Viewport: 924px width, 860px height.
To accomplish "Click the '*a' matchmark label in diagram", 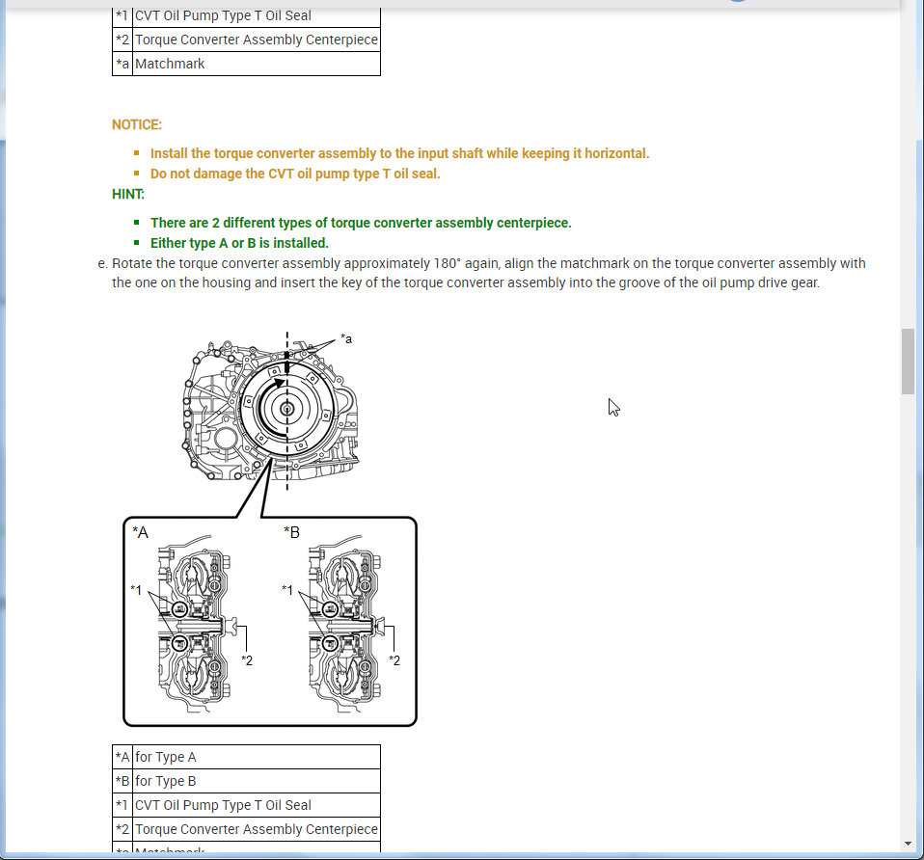I will pyautogui.click(x=346, y=339).
